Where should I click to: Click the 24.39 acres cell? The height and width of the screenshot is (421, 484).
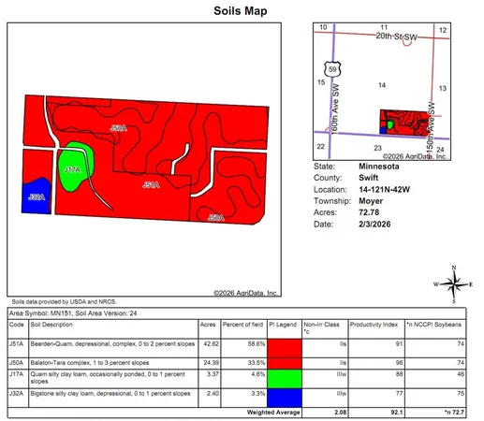tap(211, 363)
